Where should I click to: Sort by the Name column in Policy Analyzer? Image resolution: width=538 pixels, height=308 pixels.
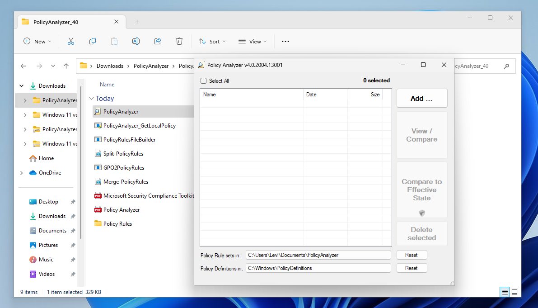(252, 95)
